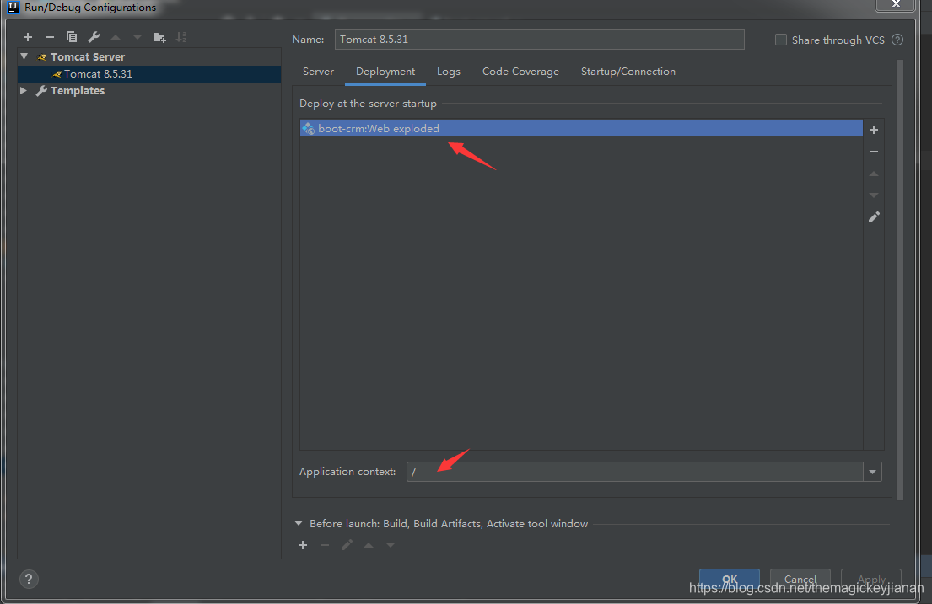Screen dimensions: 932x604
Task: Move deployment artifact down
Action: tap(873, 195)
